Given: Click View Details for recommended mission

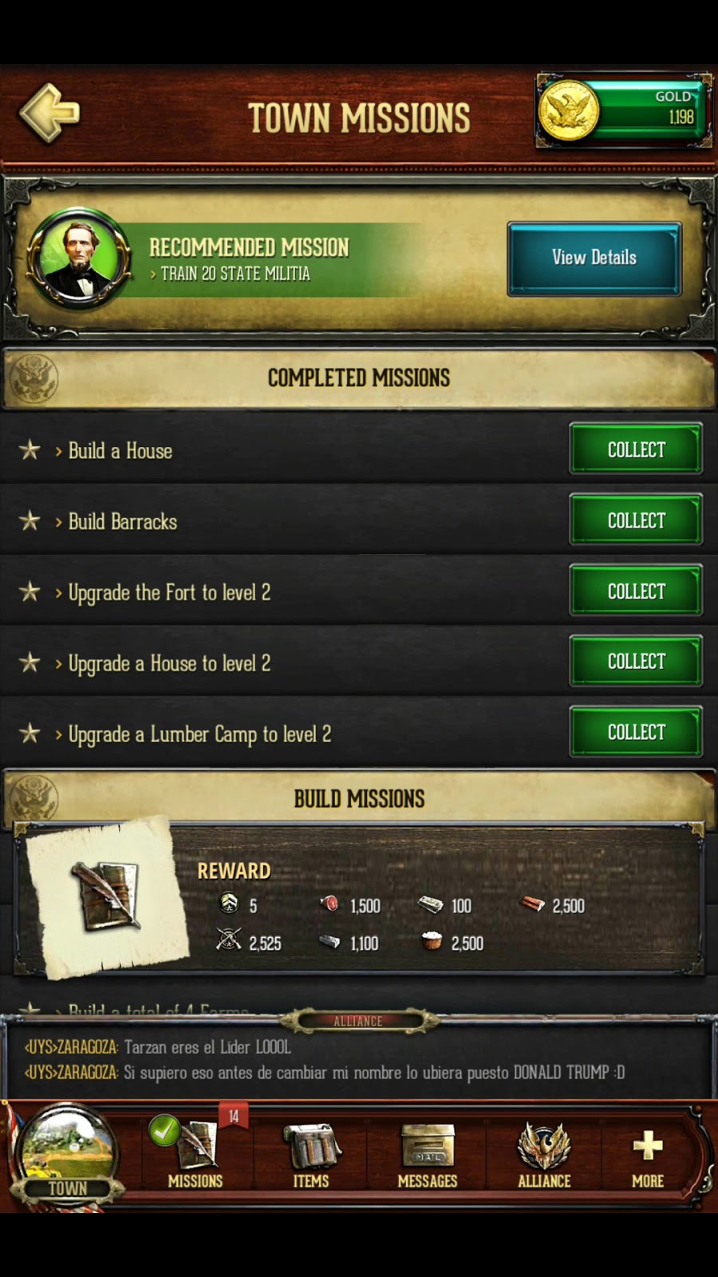Looking at the screenshot, I should click(x=594, y=259).
